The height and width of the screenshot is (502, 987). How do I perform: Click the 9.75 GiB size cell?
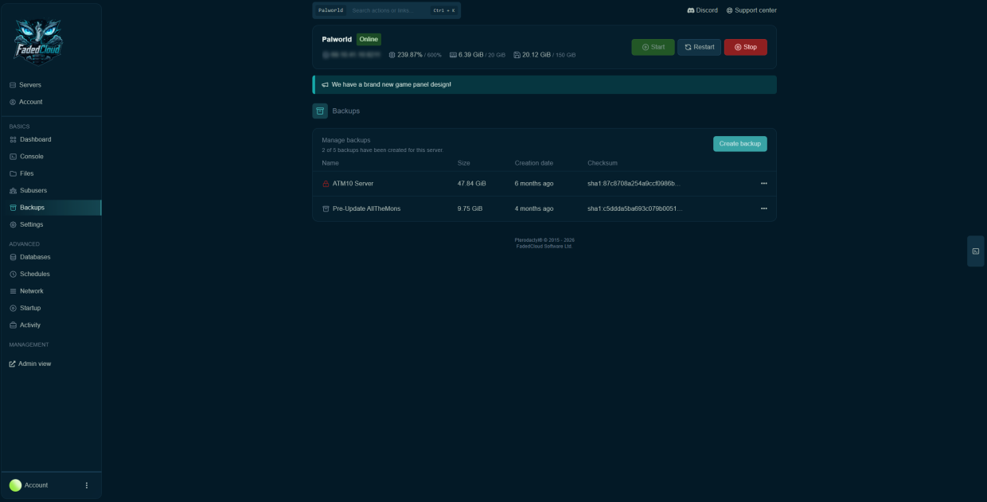[x=470, y=208]
